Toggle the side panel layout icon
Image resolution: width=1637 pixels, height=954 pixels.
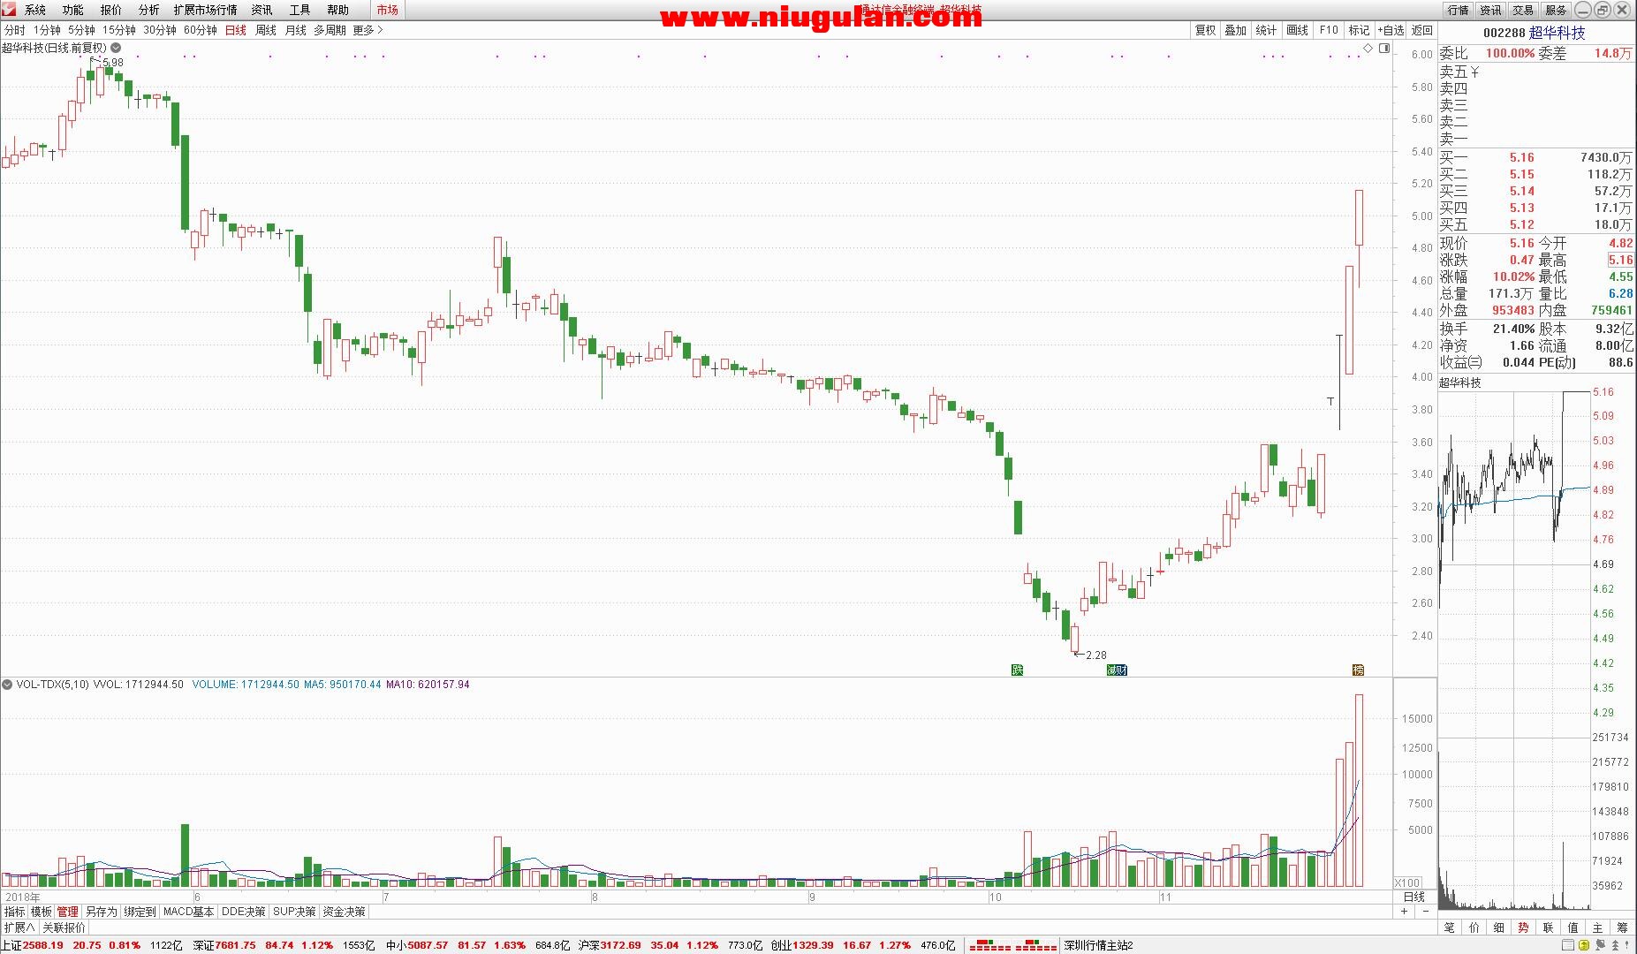point(1384,49)
